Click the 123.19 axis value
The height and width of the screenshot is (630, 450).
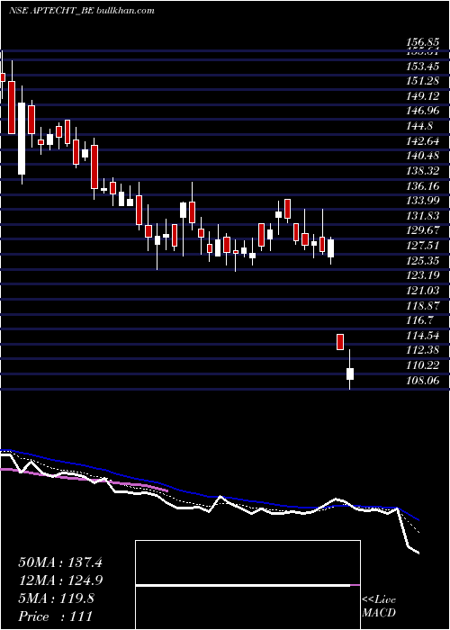tap(422, 275)
